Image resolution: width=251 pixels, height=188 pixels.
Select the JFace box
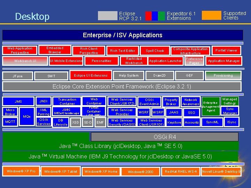[18, 76]
